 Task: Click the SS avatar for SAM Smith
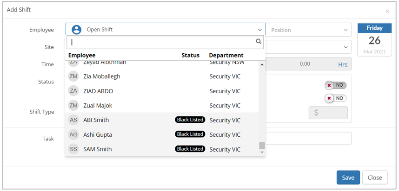click(73, 149)
